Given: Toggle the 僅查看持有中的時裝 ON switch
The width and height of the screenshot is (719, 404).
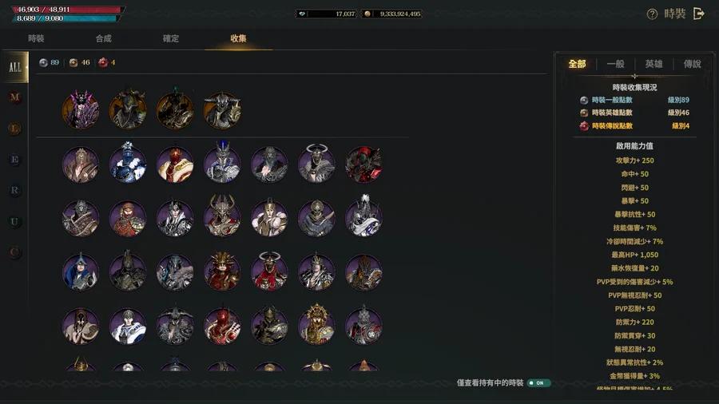Looking at the screenshot, I should (538, 383).
